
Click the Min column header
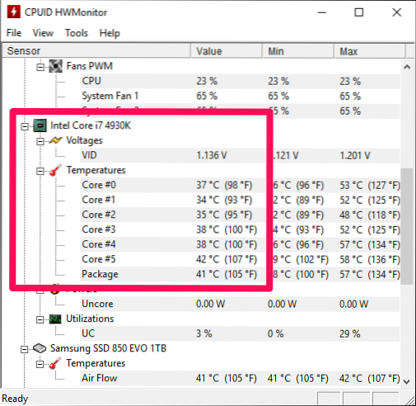coord(298,51)
